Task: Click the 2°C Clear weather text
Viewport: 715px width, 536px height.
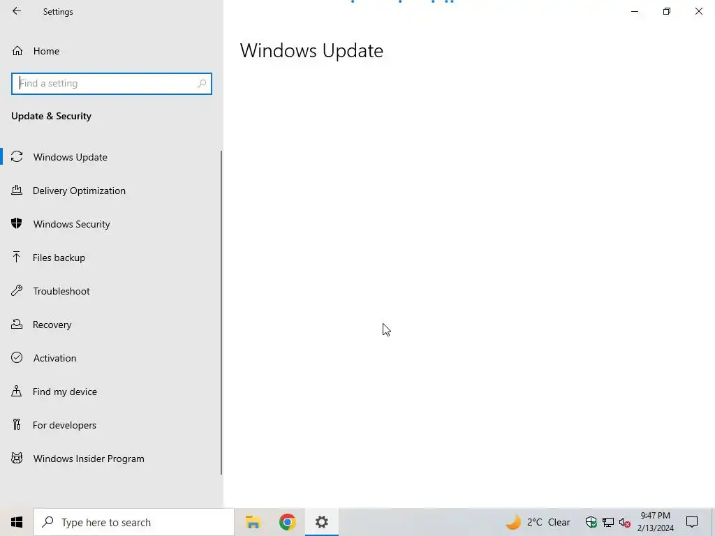Action: tap(549, 522)
